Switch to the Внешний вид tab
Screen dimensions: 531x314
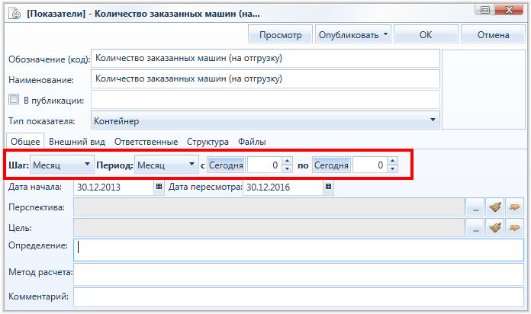(x=77, y=142)
